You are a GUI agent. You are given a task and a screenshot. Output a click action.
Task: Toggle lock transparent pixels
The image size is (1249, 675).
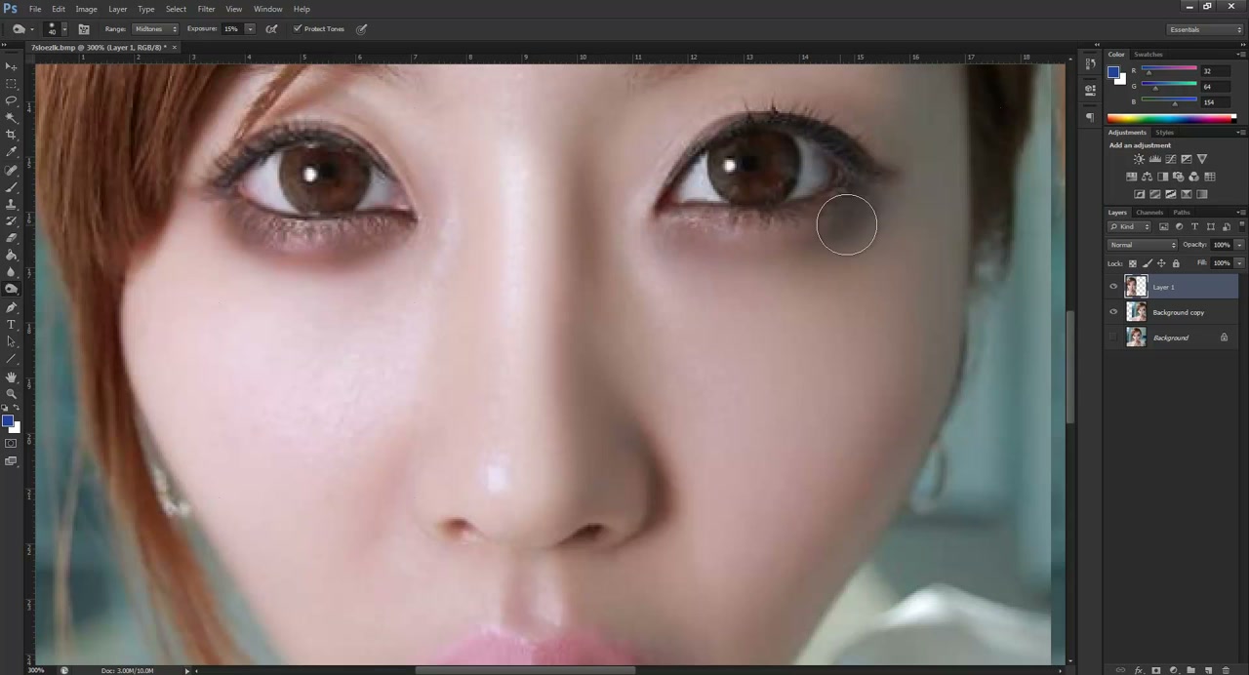pos(1132,263)
